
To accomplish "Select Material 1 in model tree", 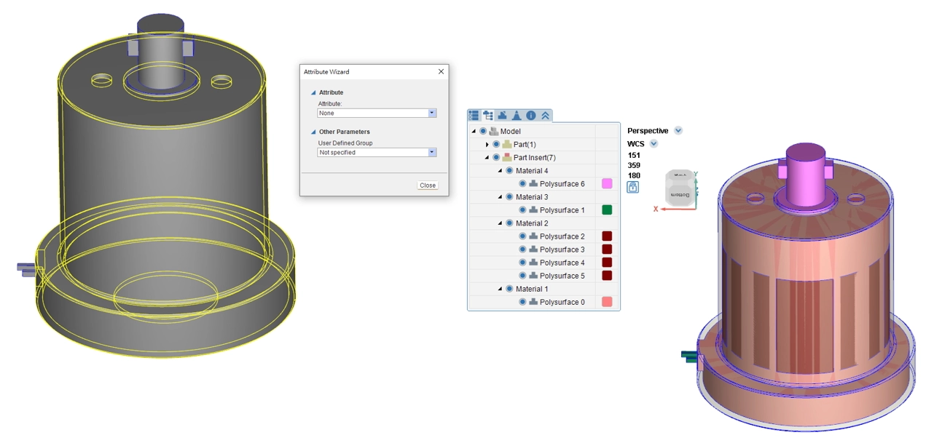I will pos(532,289).
